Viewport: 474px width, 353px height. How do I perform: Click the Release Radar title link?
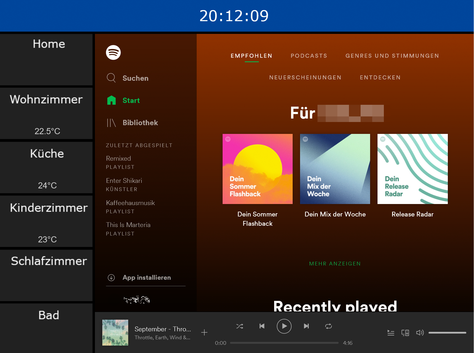coord(413,214)
